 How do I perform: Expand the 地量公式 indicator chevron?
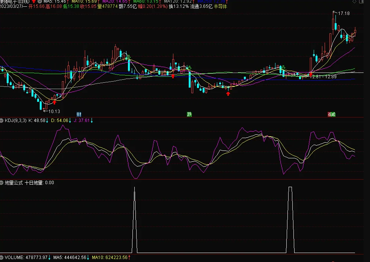[2, 183]
